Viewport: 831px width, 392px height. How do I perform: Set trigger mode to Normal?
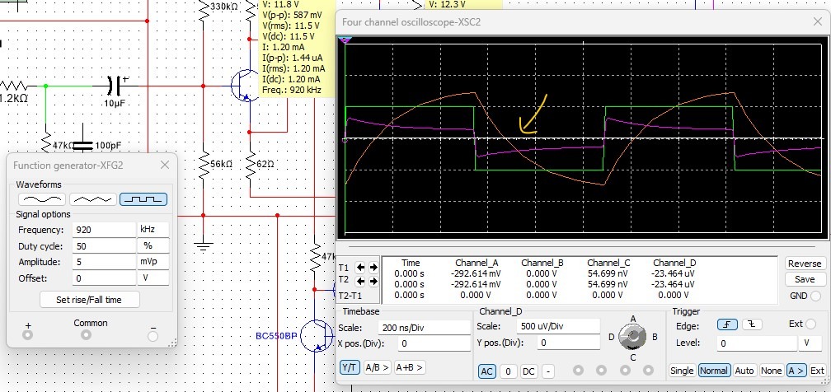(x=715, y=371)
